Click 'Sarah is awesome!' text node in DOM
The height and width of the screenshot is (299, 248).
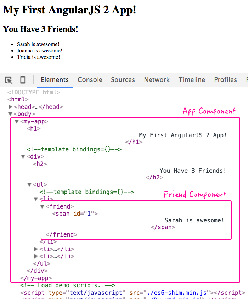click(195, 220)
